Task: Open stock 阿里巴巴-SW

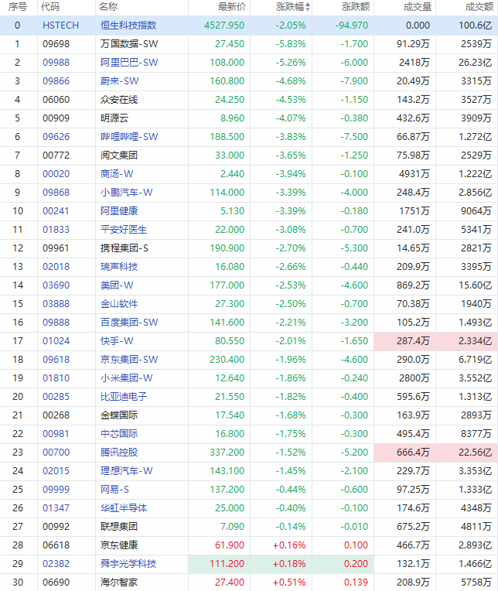Action: click(x=129, y=62)
